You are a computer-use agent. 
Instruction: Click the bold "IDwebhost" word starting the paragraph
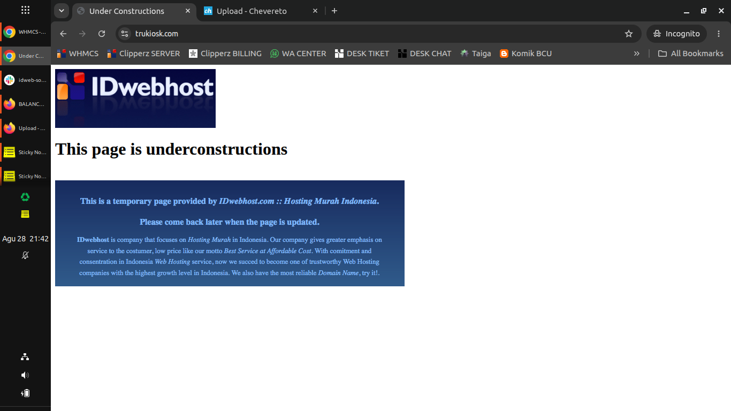[x=93, y=240]
